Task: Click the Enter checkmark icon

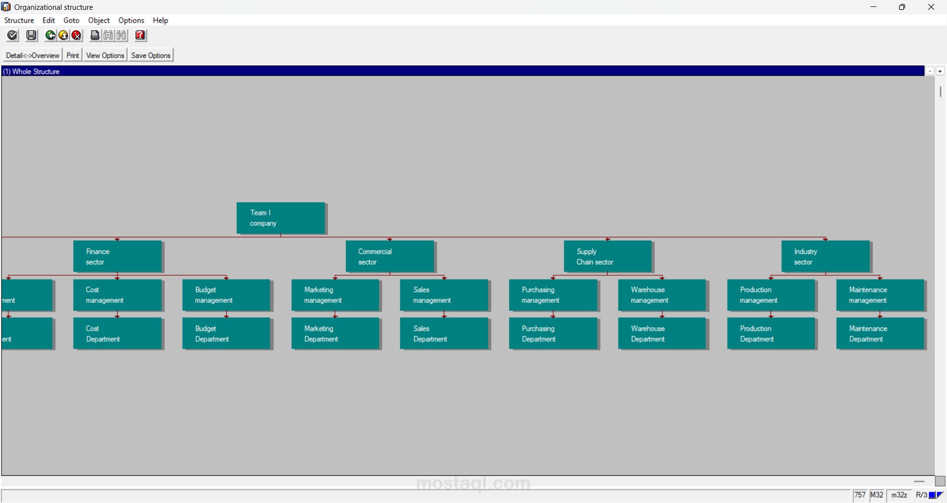Action: tap(12, 35)
